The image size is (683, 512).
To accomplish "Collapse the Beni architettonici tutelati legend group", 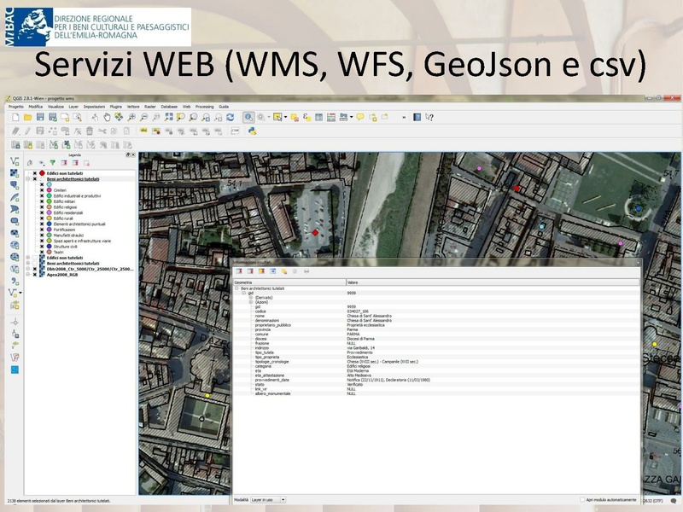I will point(28,179).
